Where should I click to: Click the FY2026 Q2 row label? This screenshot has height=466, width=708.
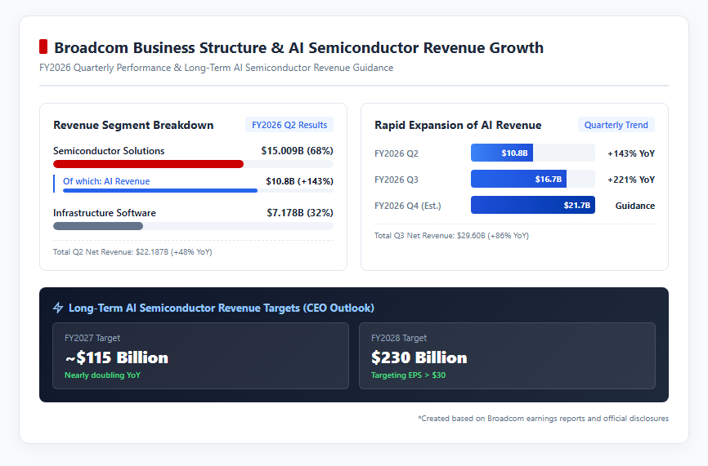coord(397,153)
